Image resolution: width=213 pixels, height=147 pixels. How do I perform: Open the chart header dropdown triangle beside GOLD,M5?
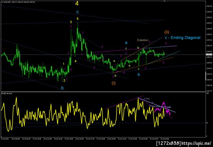(x=2, y=2)
